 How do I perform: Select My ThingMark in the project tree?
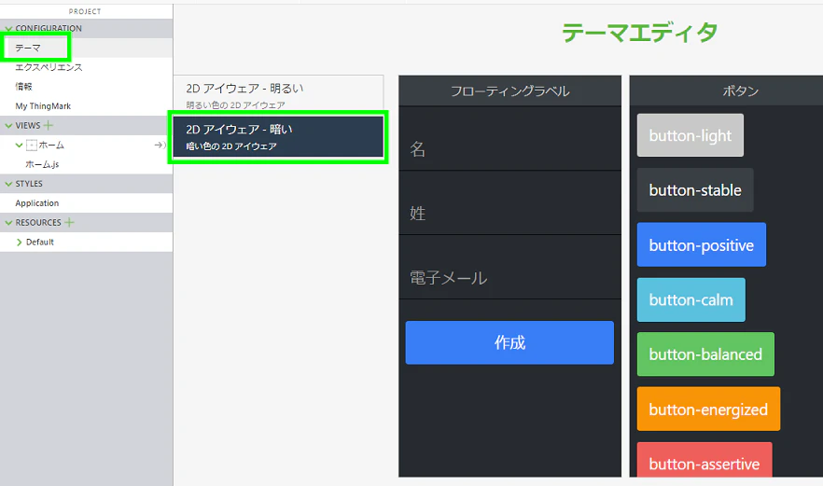[43, 106]
